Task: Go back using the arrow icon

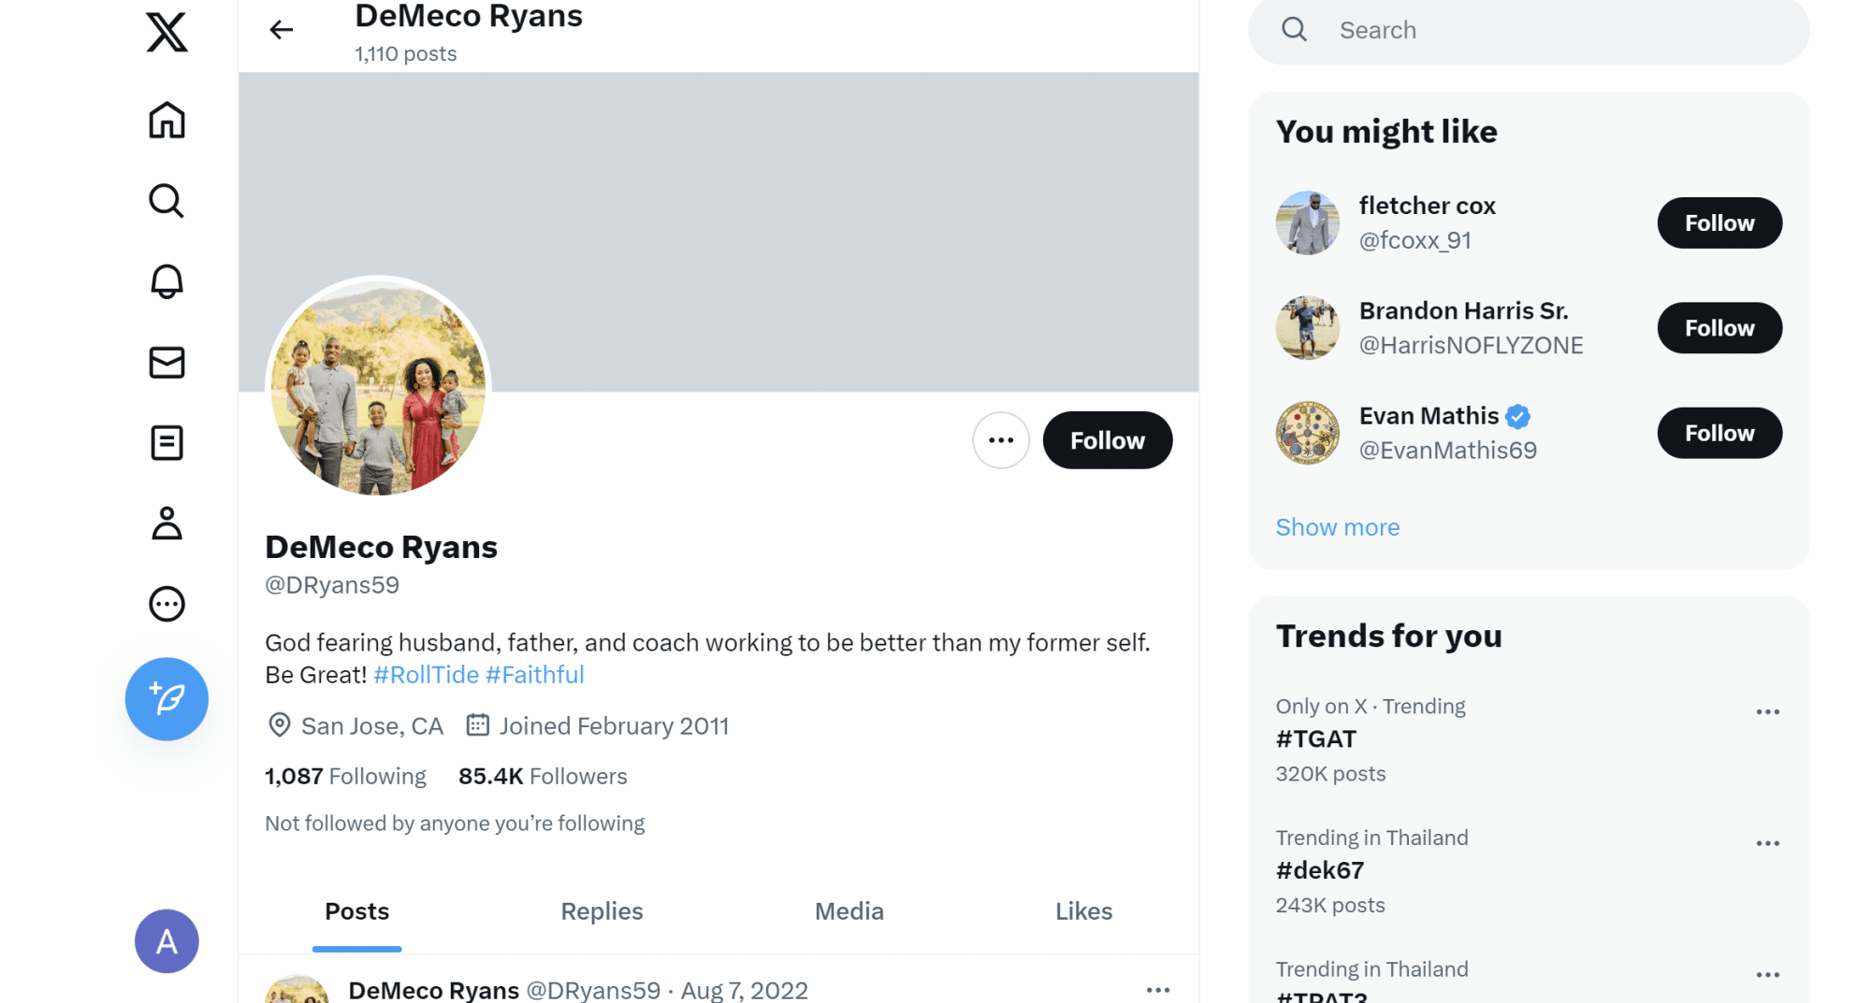Action: point(282,30)
